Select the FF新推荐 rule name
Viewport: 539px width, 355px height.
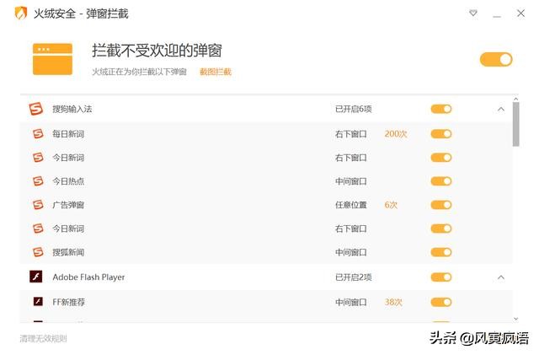click(x=68, y=302)
